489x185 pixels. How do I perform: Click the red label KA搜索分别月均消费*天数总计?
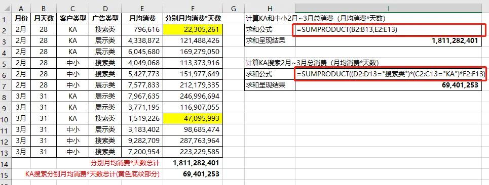[92, 174]
